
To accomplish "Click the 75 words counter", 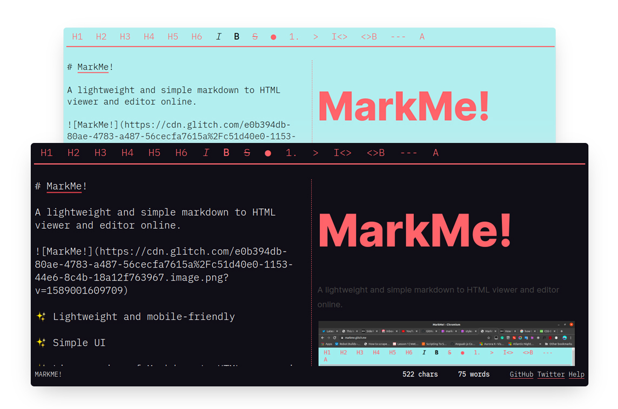I will 473,374.
